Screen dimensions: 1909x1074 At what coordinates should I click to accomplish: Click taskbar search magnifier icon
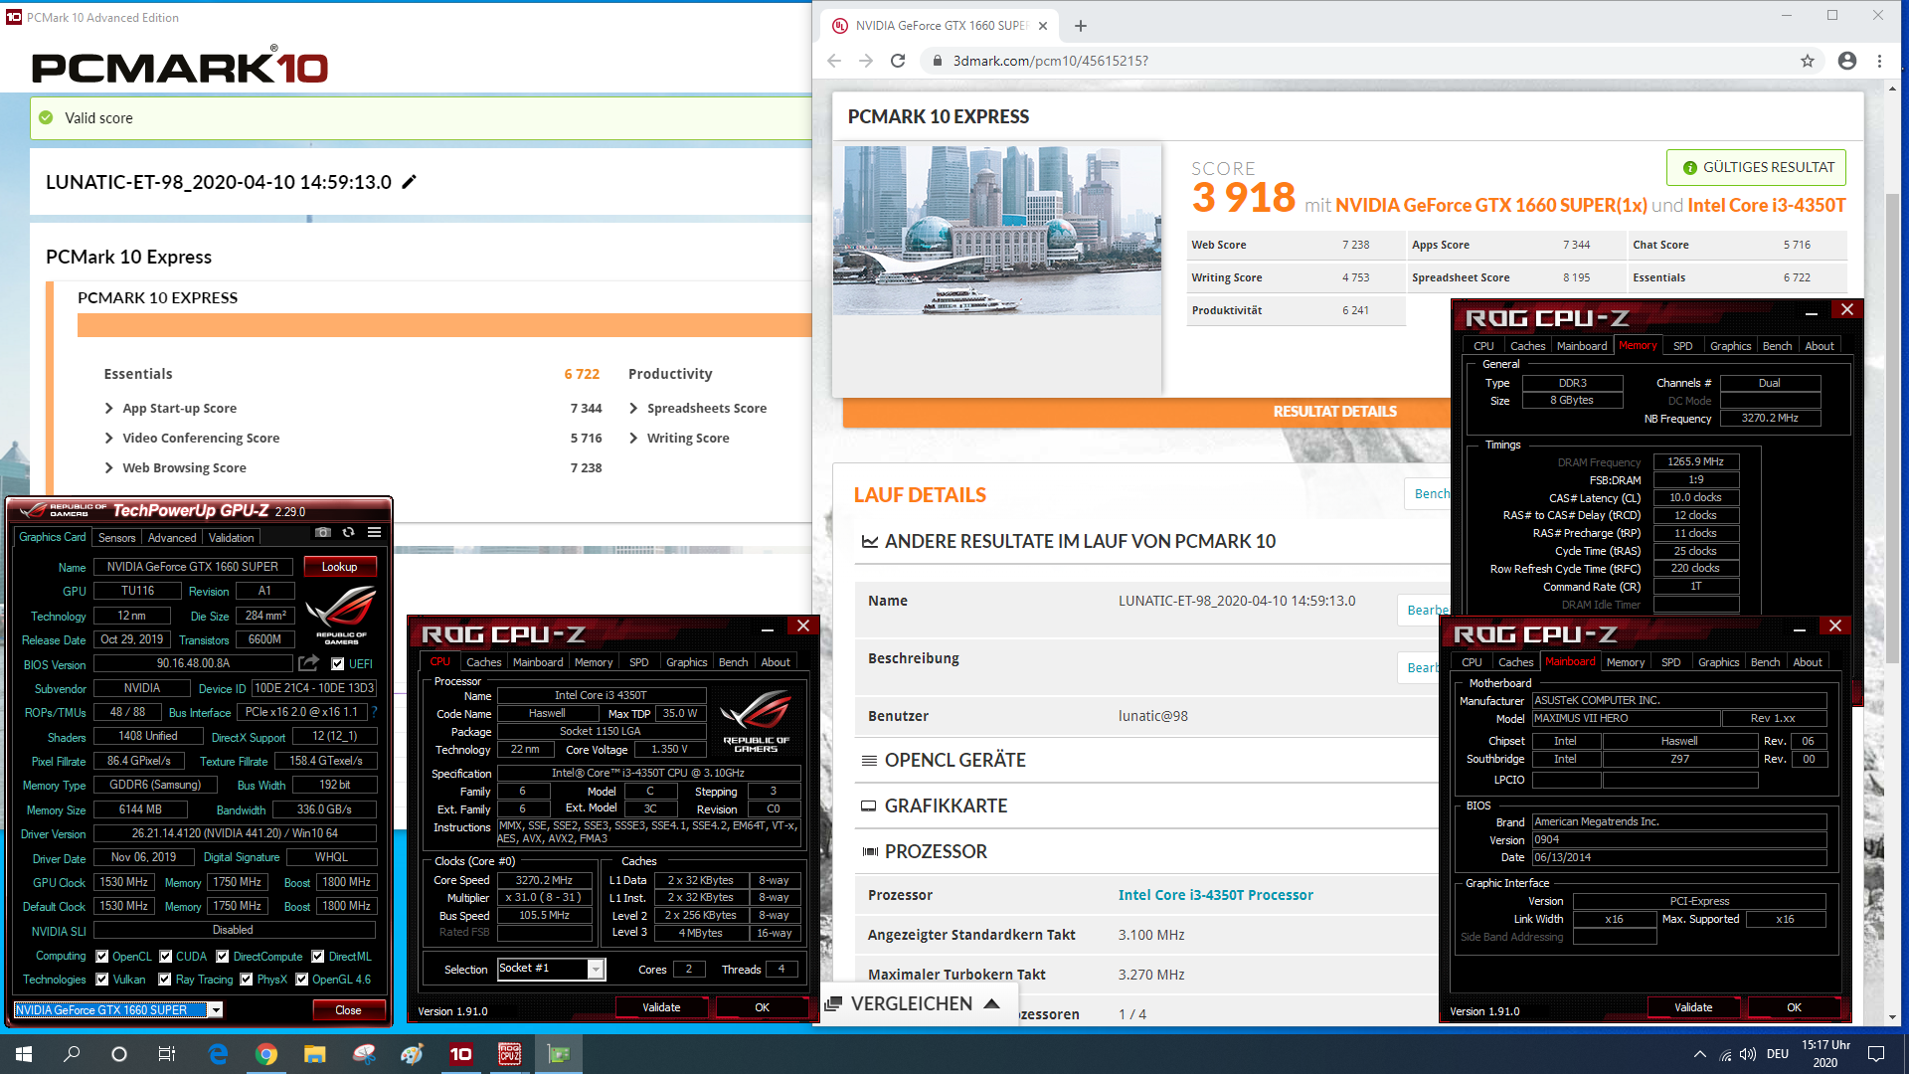(72, 1054)
